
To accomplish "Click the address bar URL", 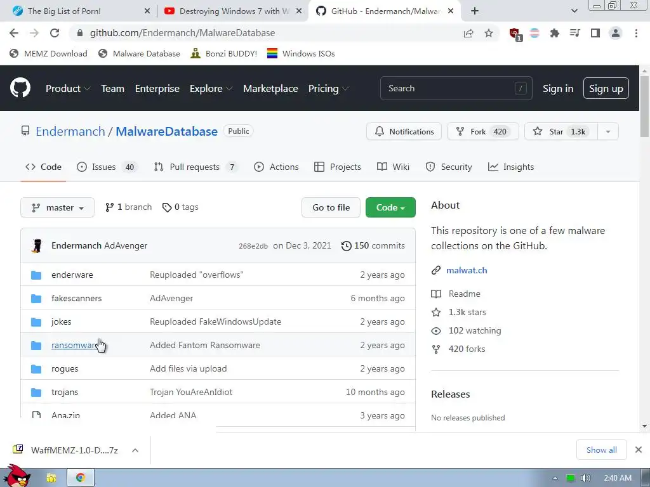I will click(182, 33).
